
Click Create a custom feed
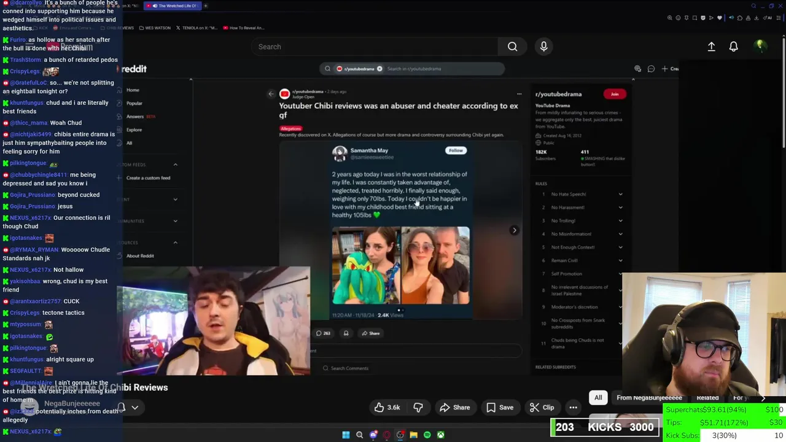[x=148, y=178]
